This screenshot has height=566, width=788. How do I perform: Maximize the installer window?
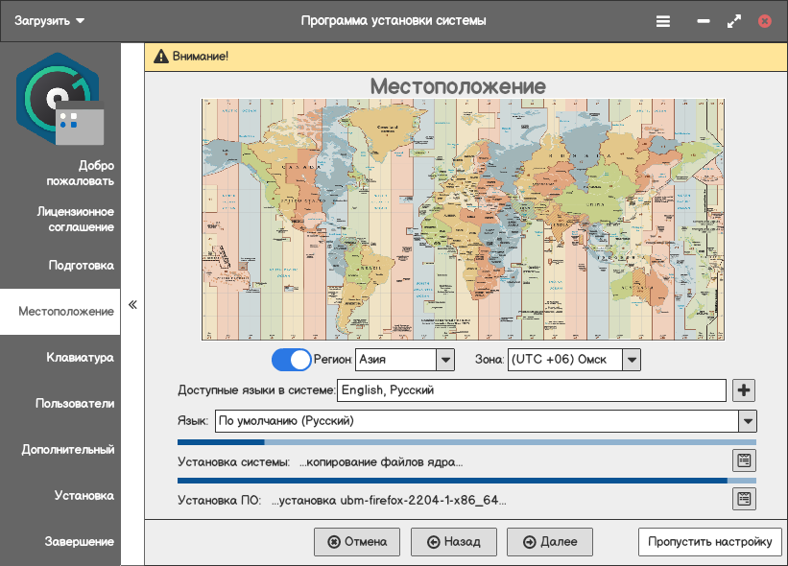click(x=734, y=21)
